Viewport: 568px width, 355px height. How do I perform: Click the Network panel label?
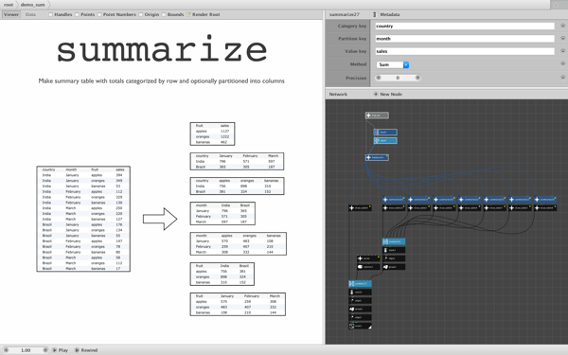pyautogui.click(x=338, y=94)
